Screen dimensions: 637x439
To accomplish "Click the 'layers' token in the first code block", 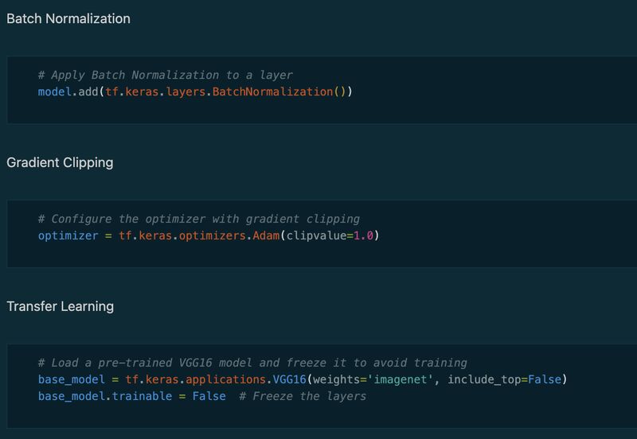I will (x=186, y=92).
